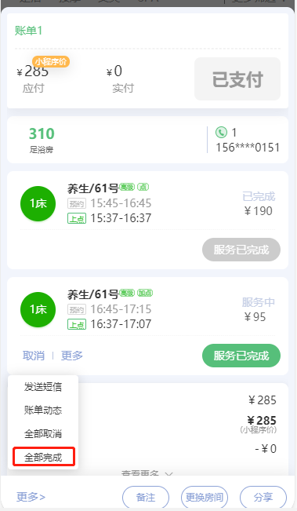
Task: Click the green phone icon
Action: click(221, 133)
